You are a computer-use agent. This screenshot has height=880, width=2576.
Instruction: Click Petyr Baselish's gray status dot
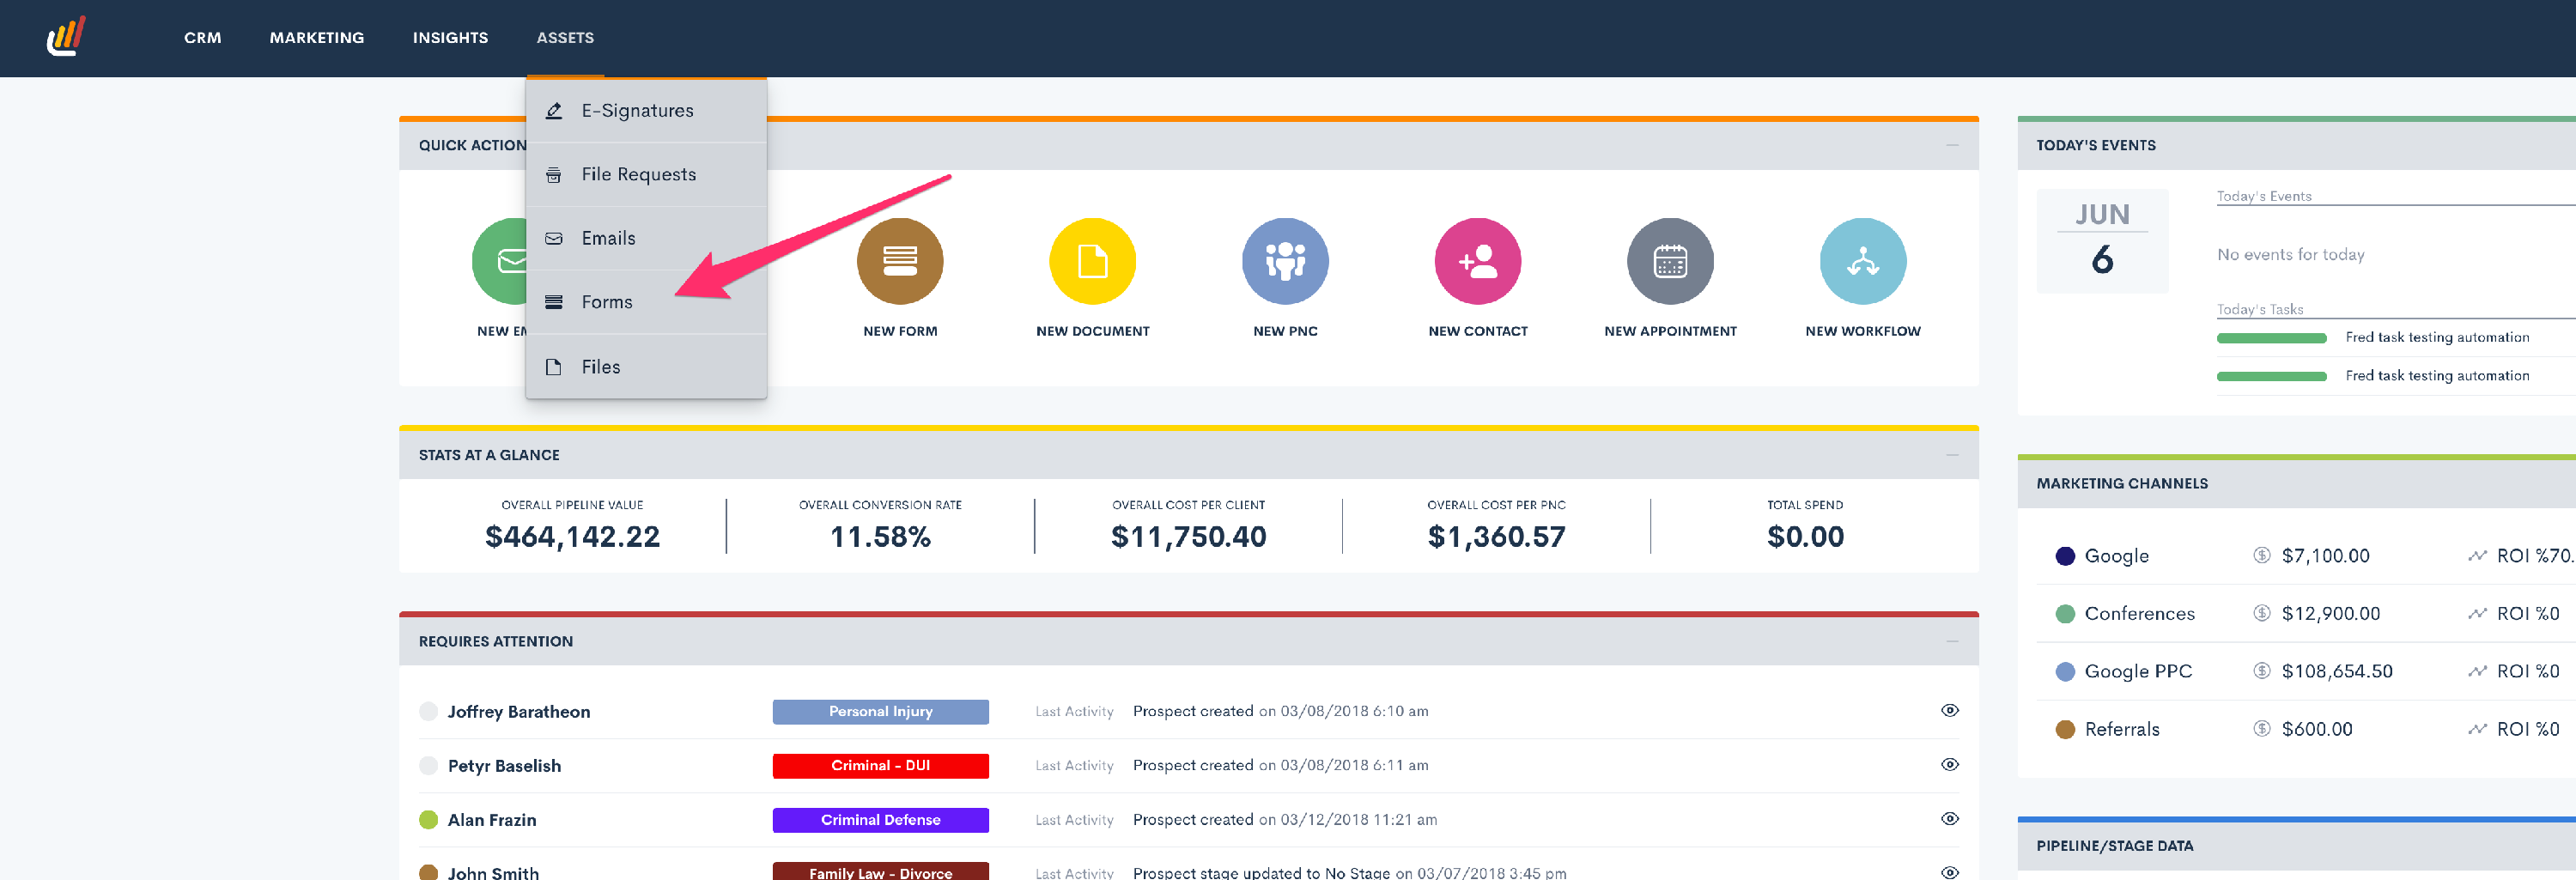click(428, 765)
